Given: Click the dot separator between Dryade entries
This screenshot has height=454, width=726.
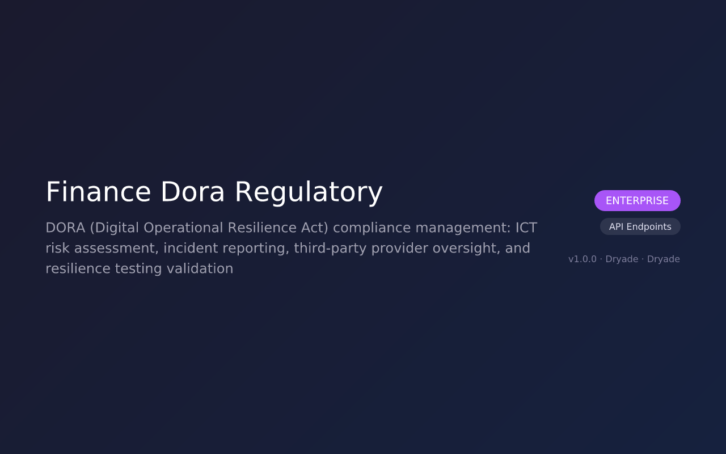Looking at the screenshot, I should [643, 259].
